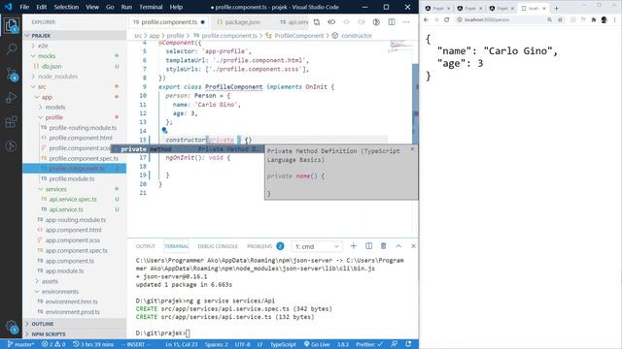622x349 pixels.
Task: Expand the node_modules folder
Action: tap(57, 77)
